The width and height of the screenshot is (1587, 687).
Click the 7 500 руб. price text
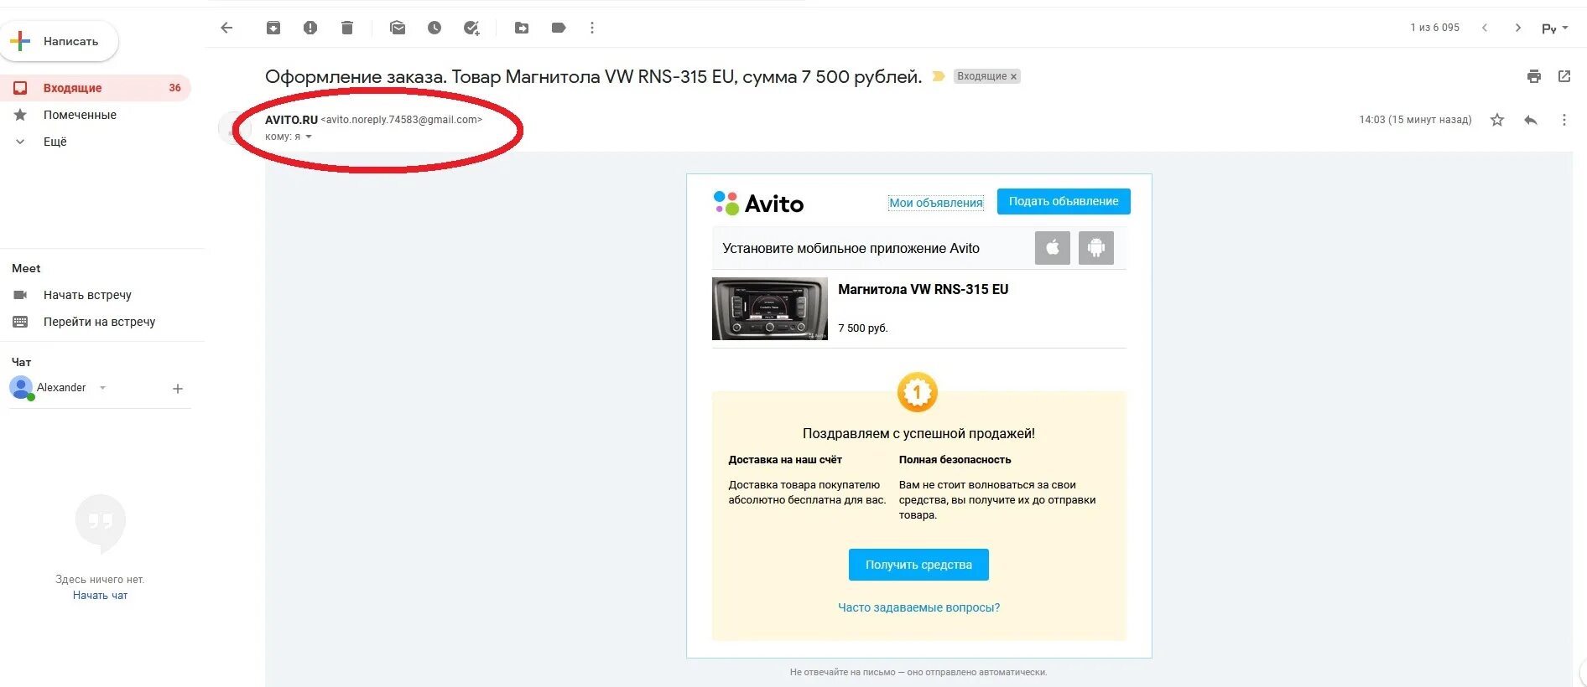click(863, 328)
